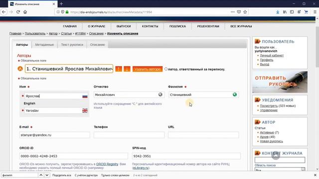Click the Russian flag in the name field
Screen dimensions: 319x179
(85, 96)
